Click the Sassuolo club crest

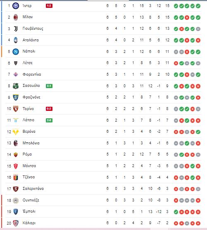point(16,86)
